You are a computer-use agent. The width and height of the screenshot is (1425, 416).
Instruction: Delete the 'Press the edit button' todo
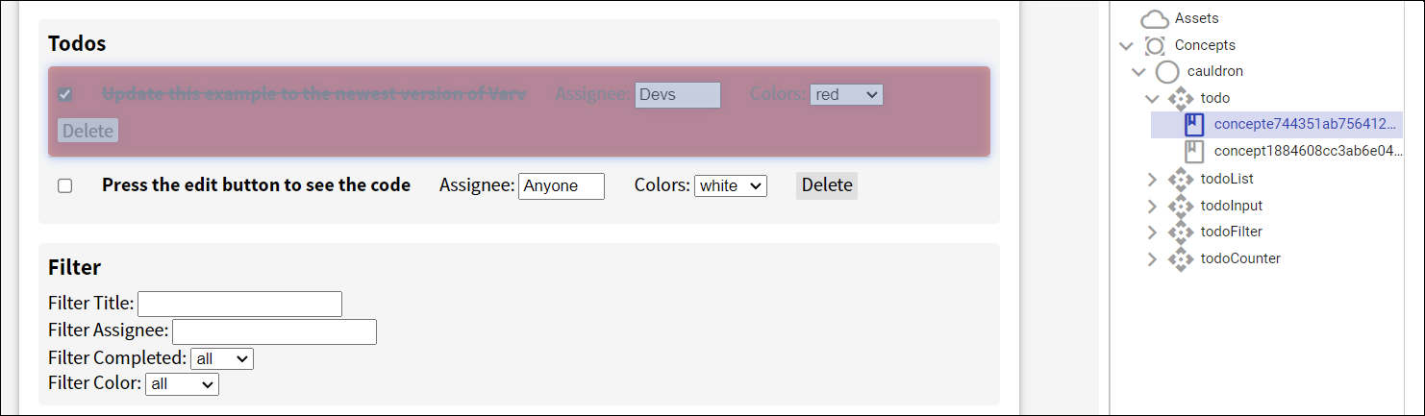[826, 185]
